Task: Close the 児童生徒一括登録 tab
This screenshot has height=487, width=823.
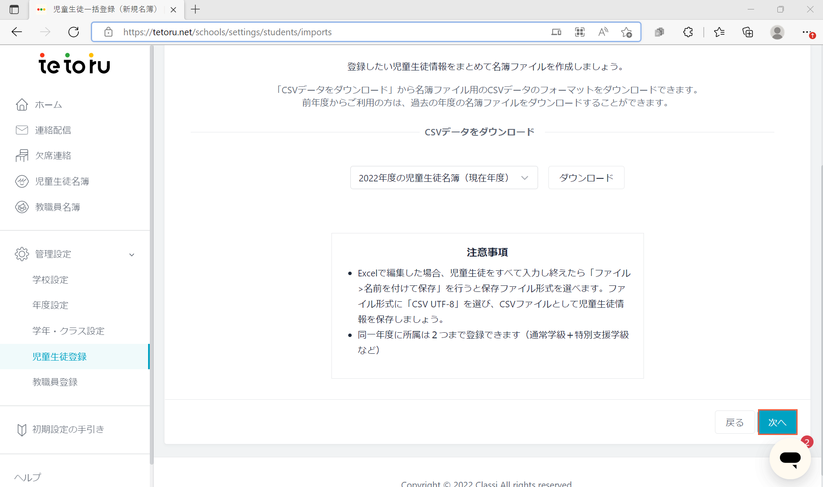Action: 173,9
